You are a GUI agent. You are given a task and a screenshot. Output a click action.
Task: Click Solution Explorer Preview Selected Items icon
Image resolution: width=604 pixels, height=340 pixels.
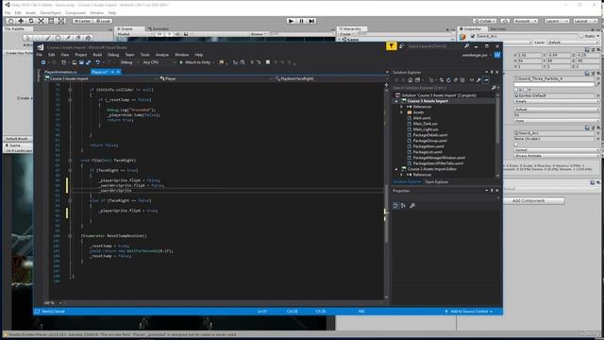(x=486, y=80)
